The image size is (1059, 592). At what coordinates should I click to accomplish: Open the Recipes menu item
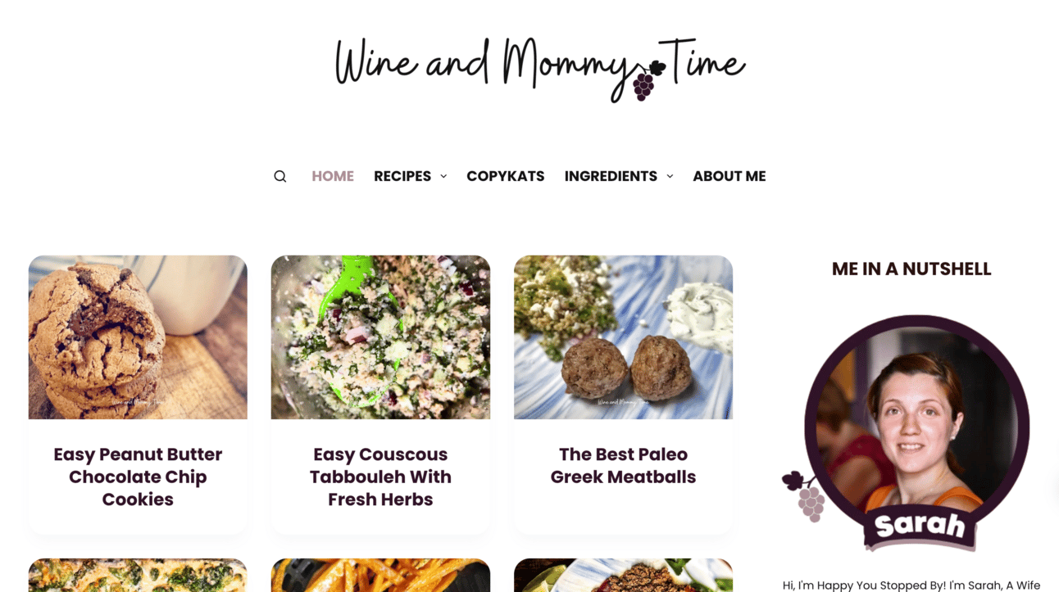click(x=402, y=176)
